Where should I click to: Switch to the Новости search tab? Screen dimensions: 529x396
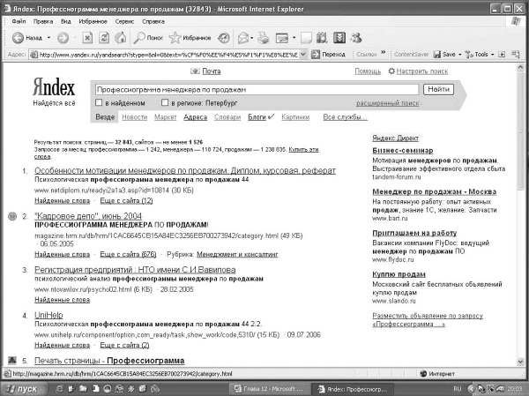(x=135, y=117)
